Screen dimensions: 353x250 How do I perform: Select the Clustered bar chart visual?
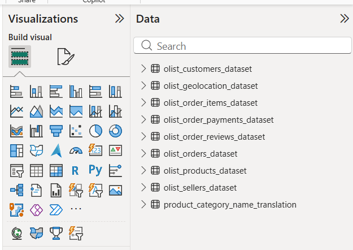click(56, 91)
